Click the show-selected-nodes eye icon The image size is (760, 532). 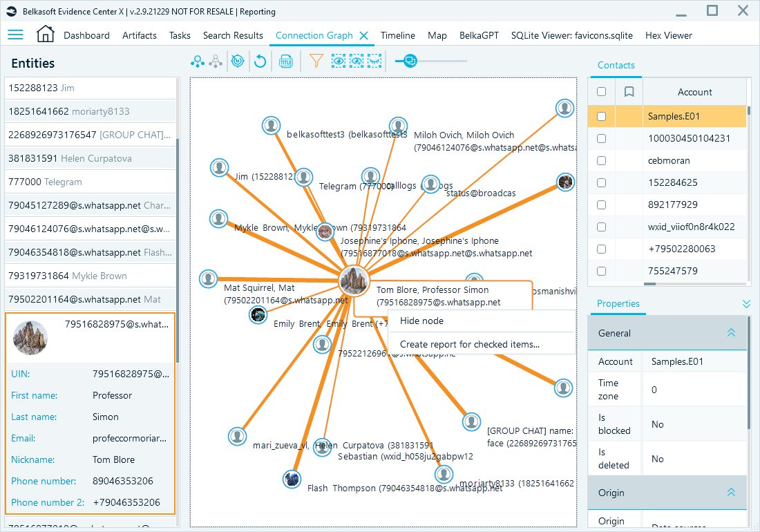pyautogui.click(x=338, y=61)
